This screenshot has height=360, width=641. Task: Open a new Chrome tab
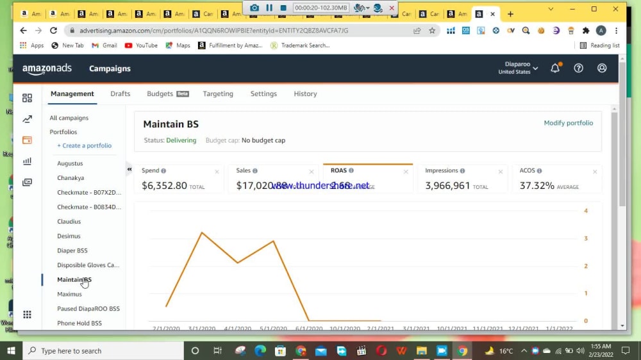510,14
